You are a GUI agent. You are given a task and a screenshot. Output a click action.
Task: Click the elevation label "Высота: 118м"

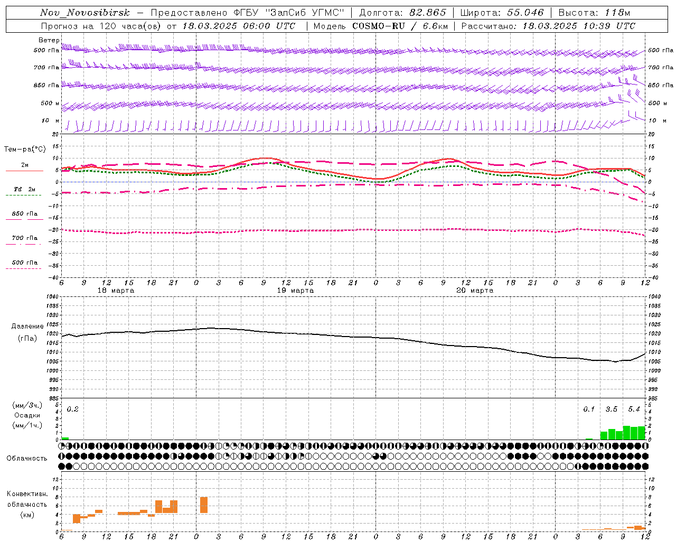(594, 13)
